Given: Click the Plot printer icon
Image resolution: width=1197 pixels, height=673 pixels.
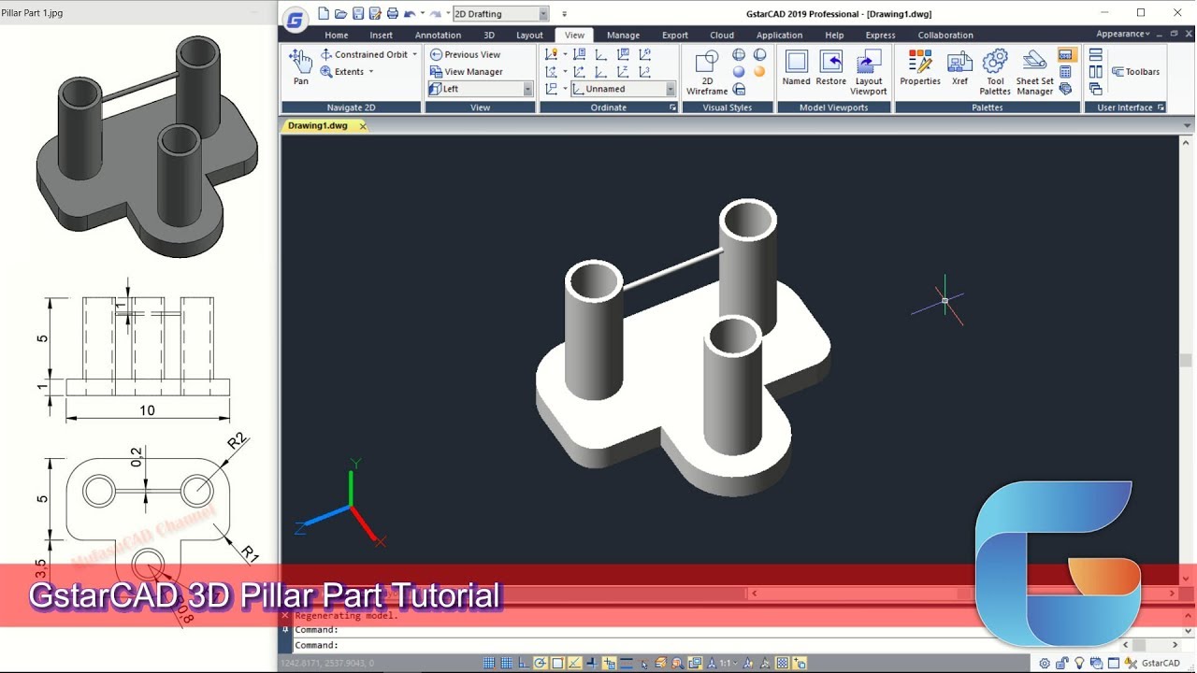Looking at the screenshot, I should click(x=393, y=14).
